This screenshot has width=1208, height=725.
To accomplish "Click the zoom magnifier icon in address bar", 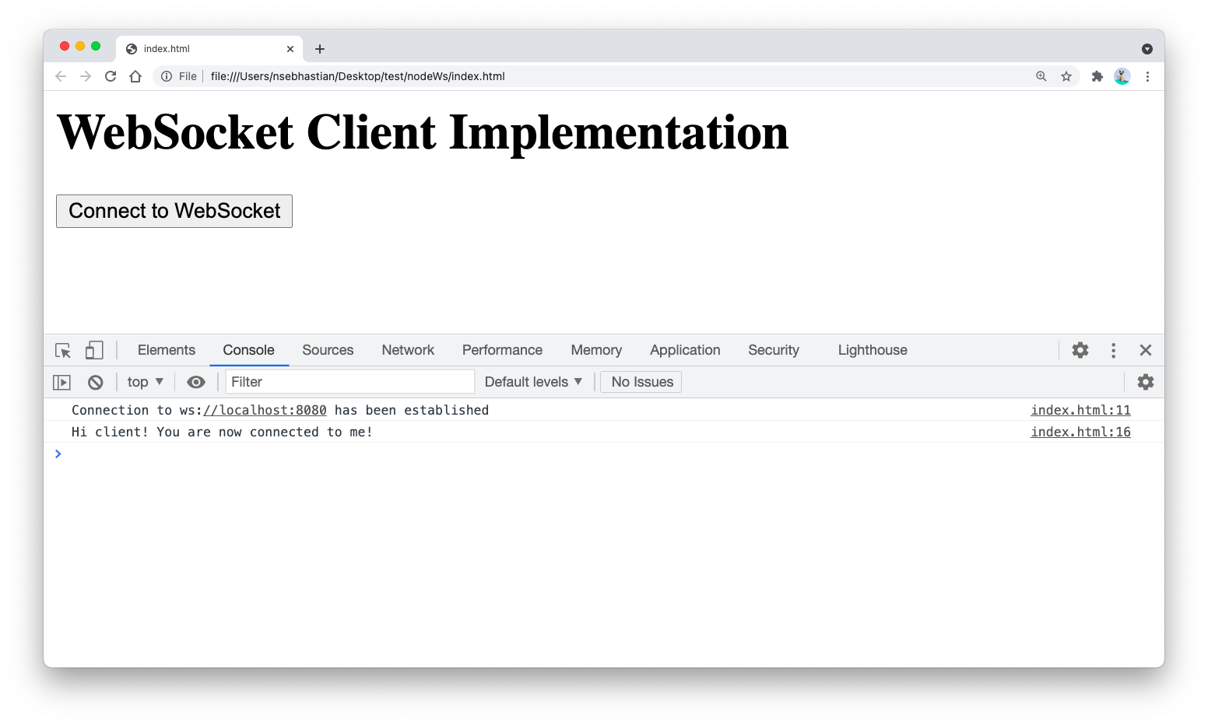I will [x=1041, y=76].
